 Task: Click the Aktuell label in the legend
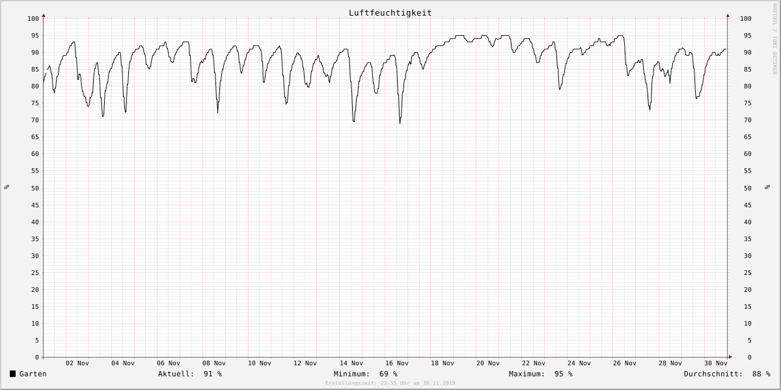(176, 374)
